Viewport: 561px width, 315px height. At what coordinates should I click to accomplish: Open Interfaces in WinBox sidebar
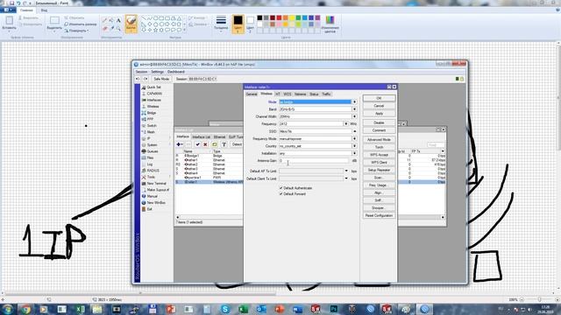coord(153,100)
